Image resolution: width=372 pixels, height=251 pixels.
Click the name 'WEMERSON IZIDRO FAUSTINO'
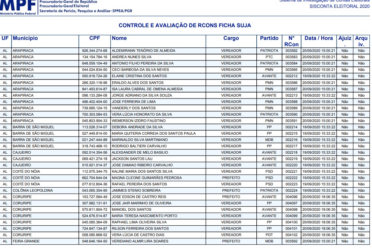coord(139,121)
